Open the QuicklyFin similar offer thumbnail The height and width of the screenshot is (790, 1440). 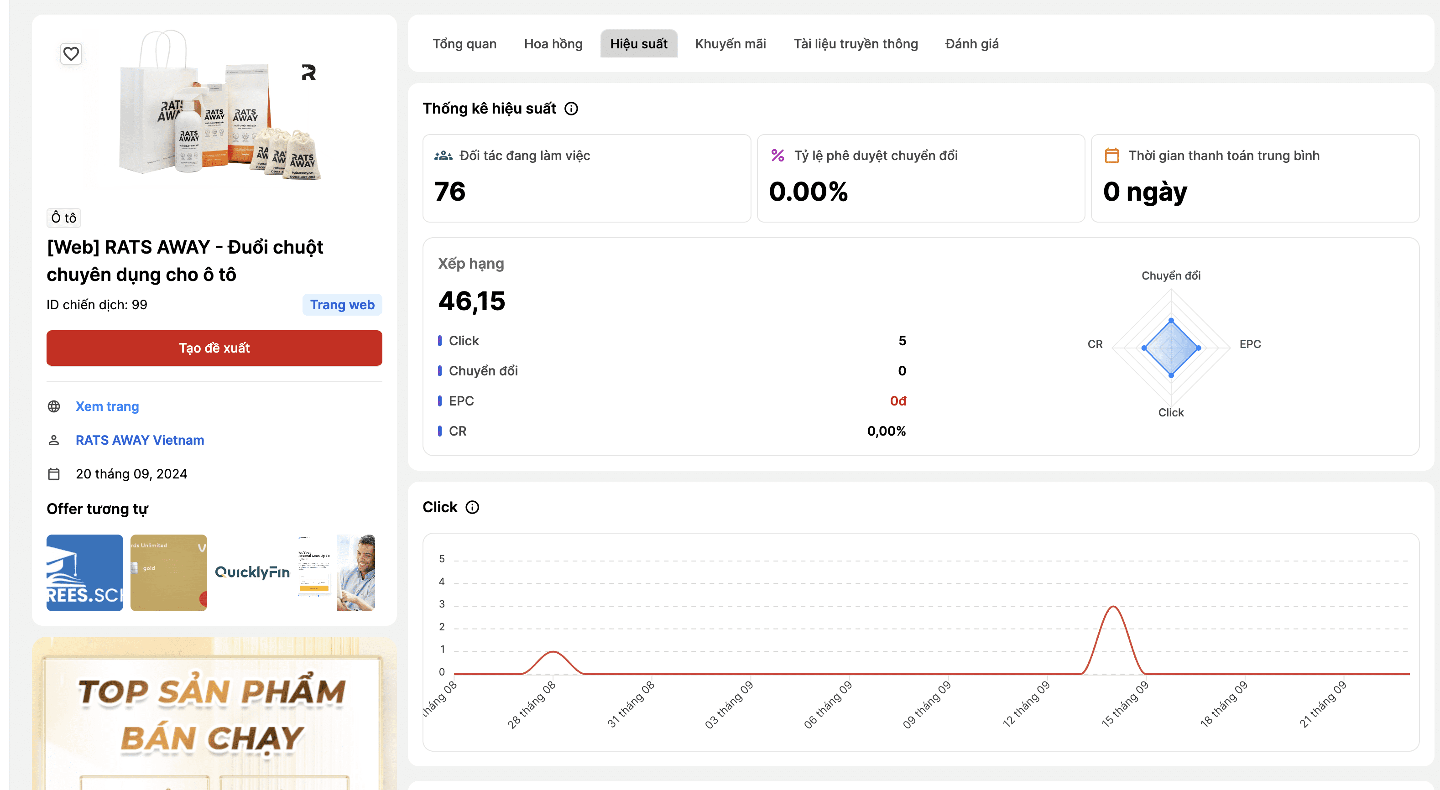coord(253,573)
